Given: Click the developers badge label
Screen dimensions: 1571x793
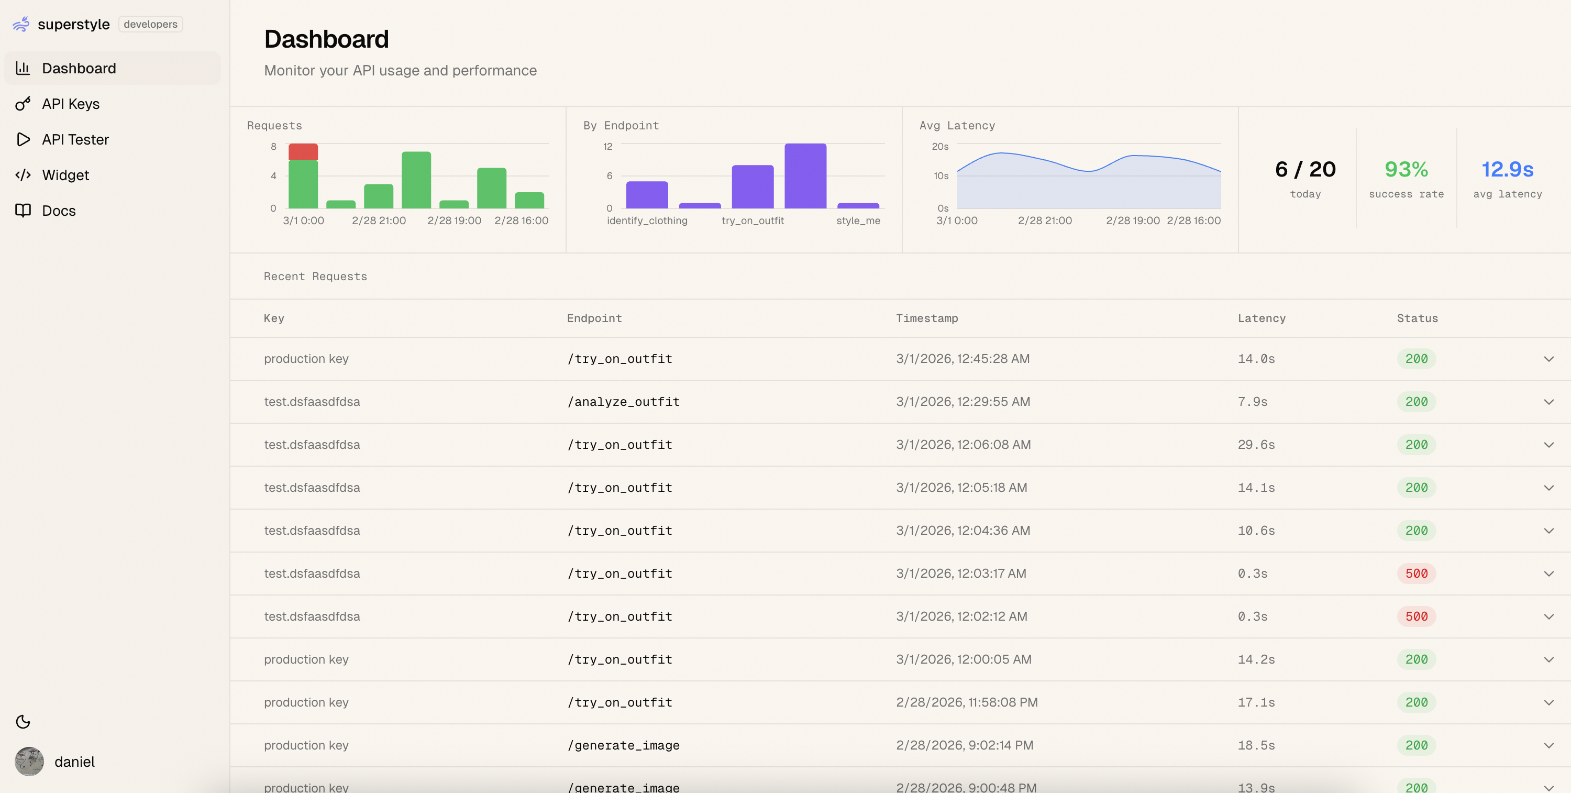Looking at the screenshot, I should tap(150, 24).
